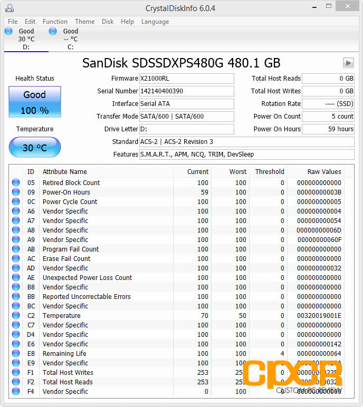This screenshot has width=363, height=407.
Task: Select the C: disk Good status icon
Action: coord(53,31)
